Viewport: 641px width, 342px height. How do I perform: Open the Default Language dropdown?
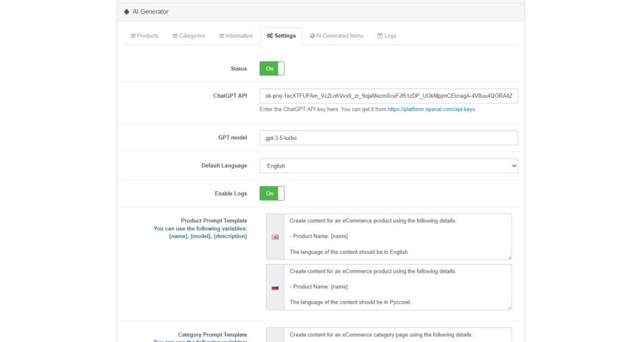389,166
